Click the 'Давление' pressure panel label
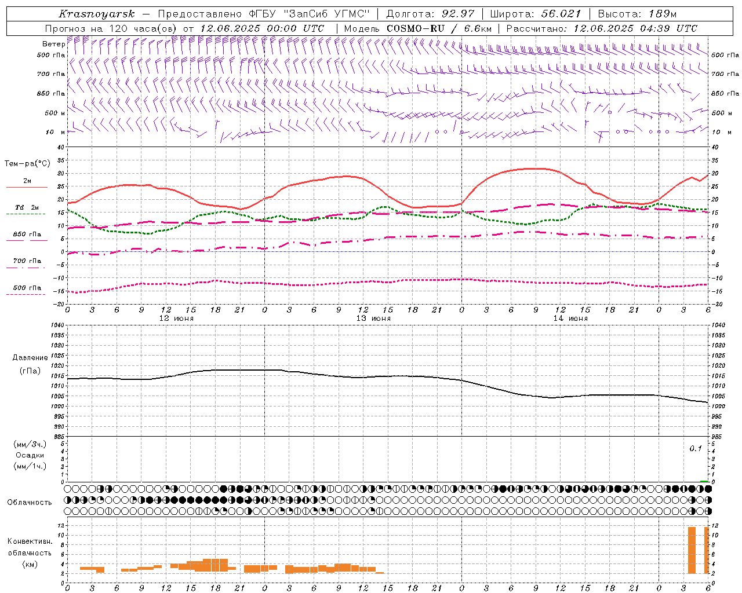The width and height of the screenshot is (742, 593). [x=30, y=358]
